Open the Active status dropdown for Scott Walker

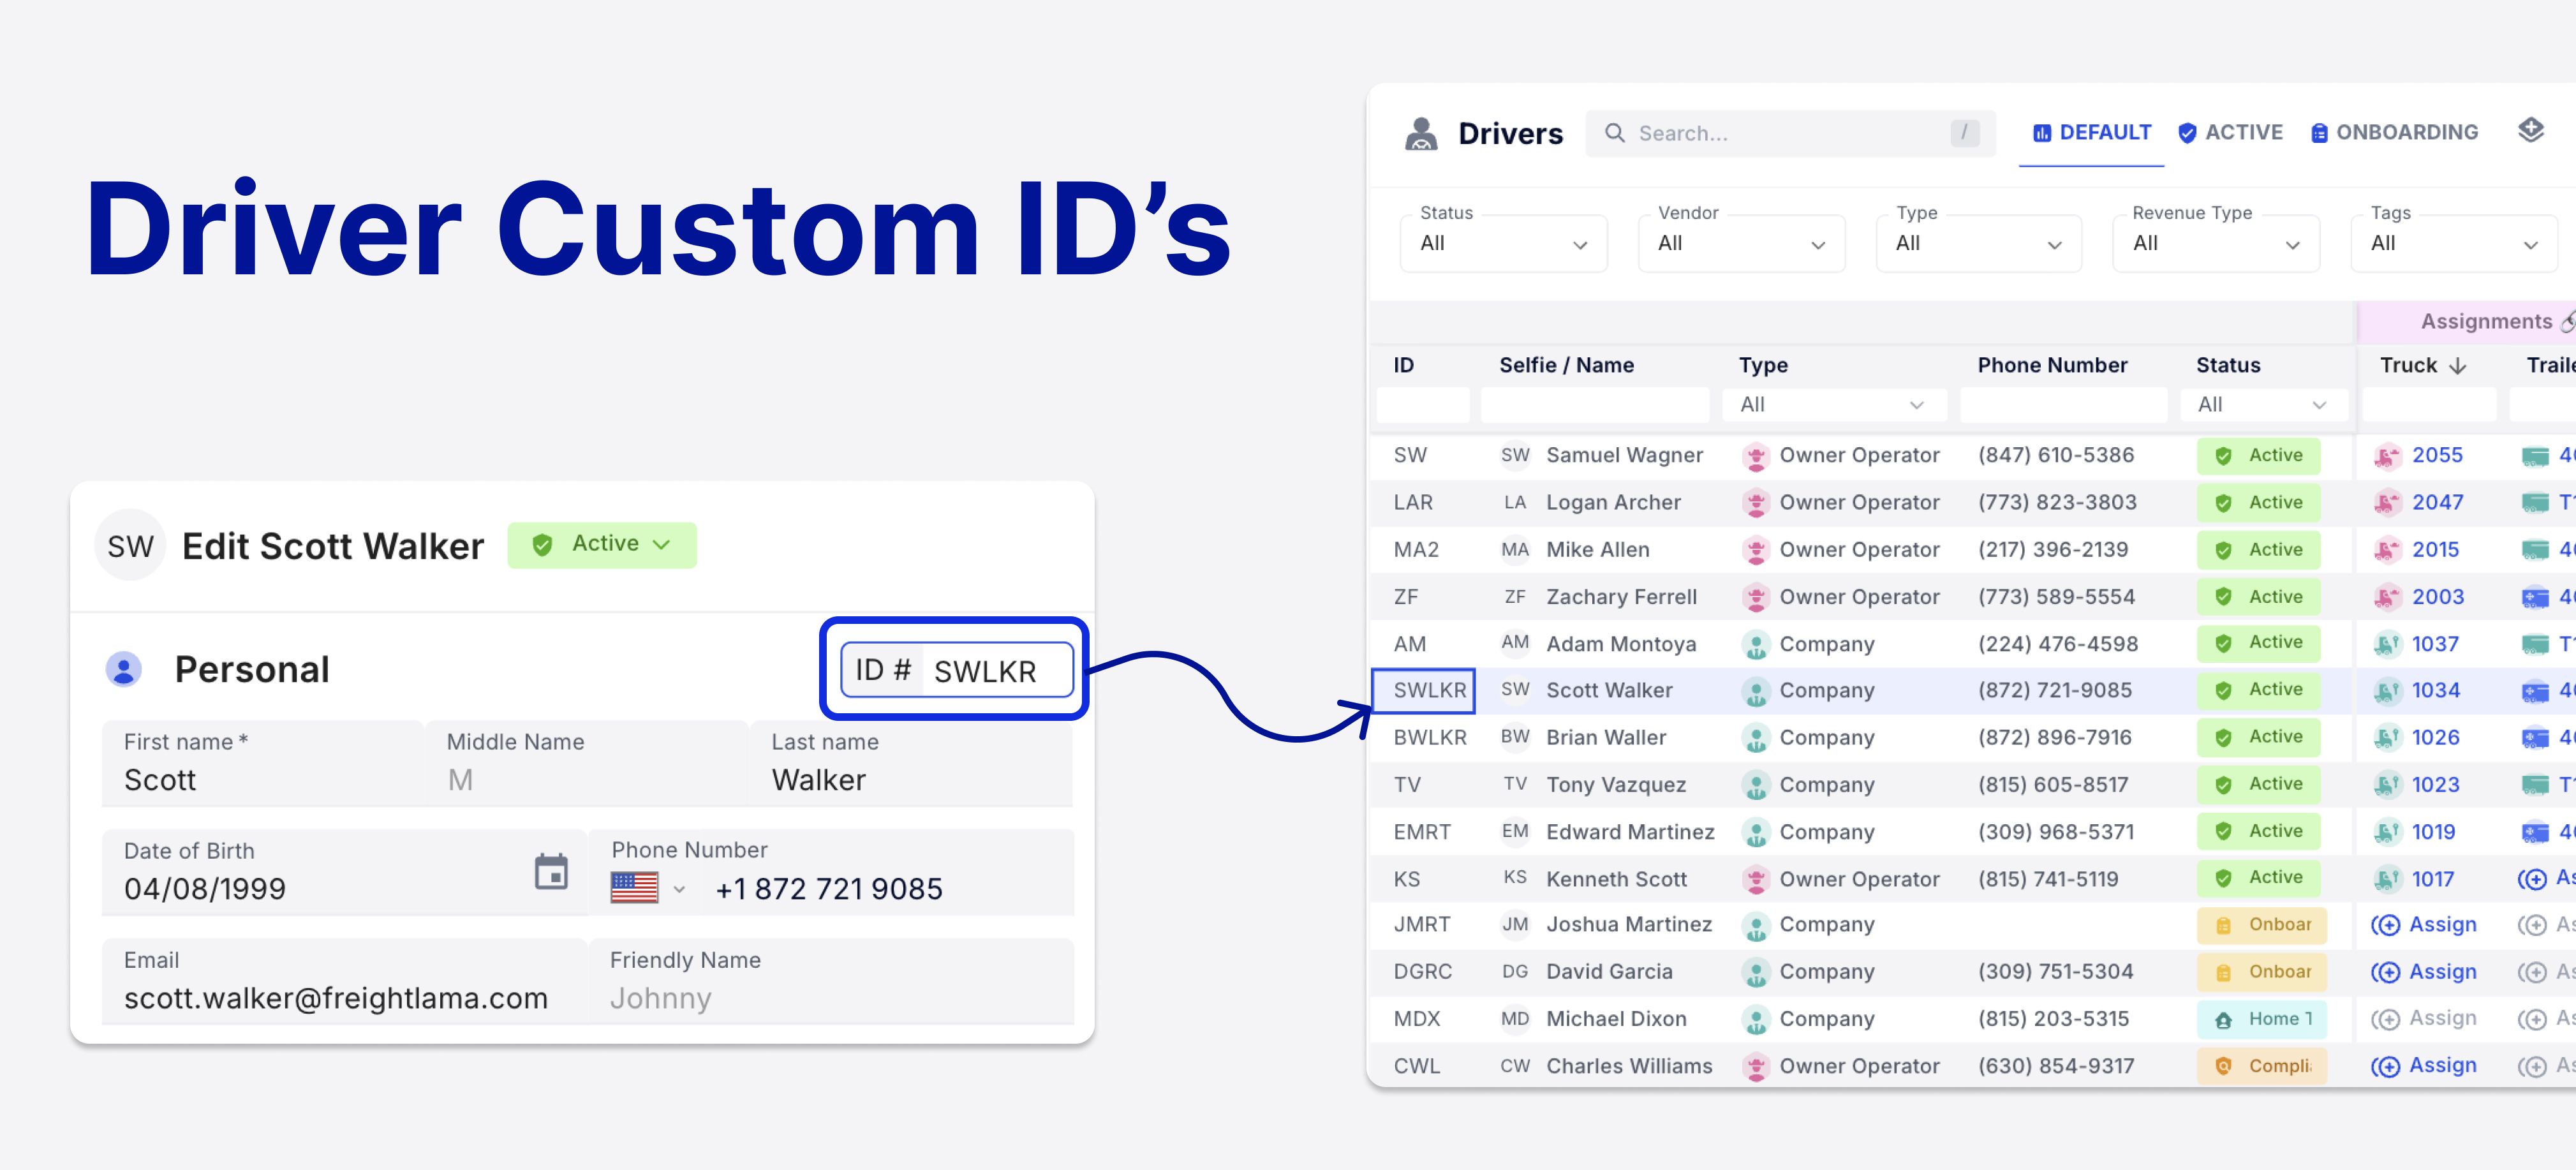(x=602, y=544)
